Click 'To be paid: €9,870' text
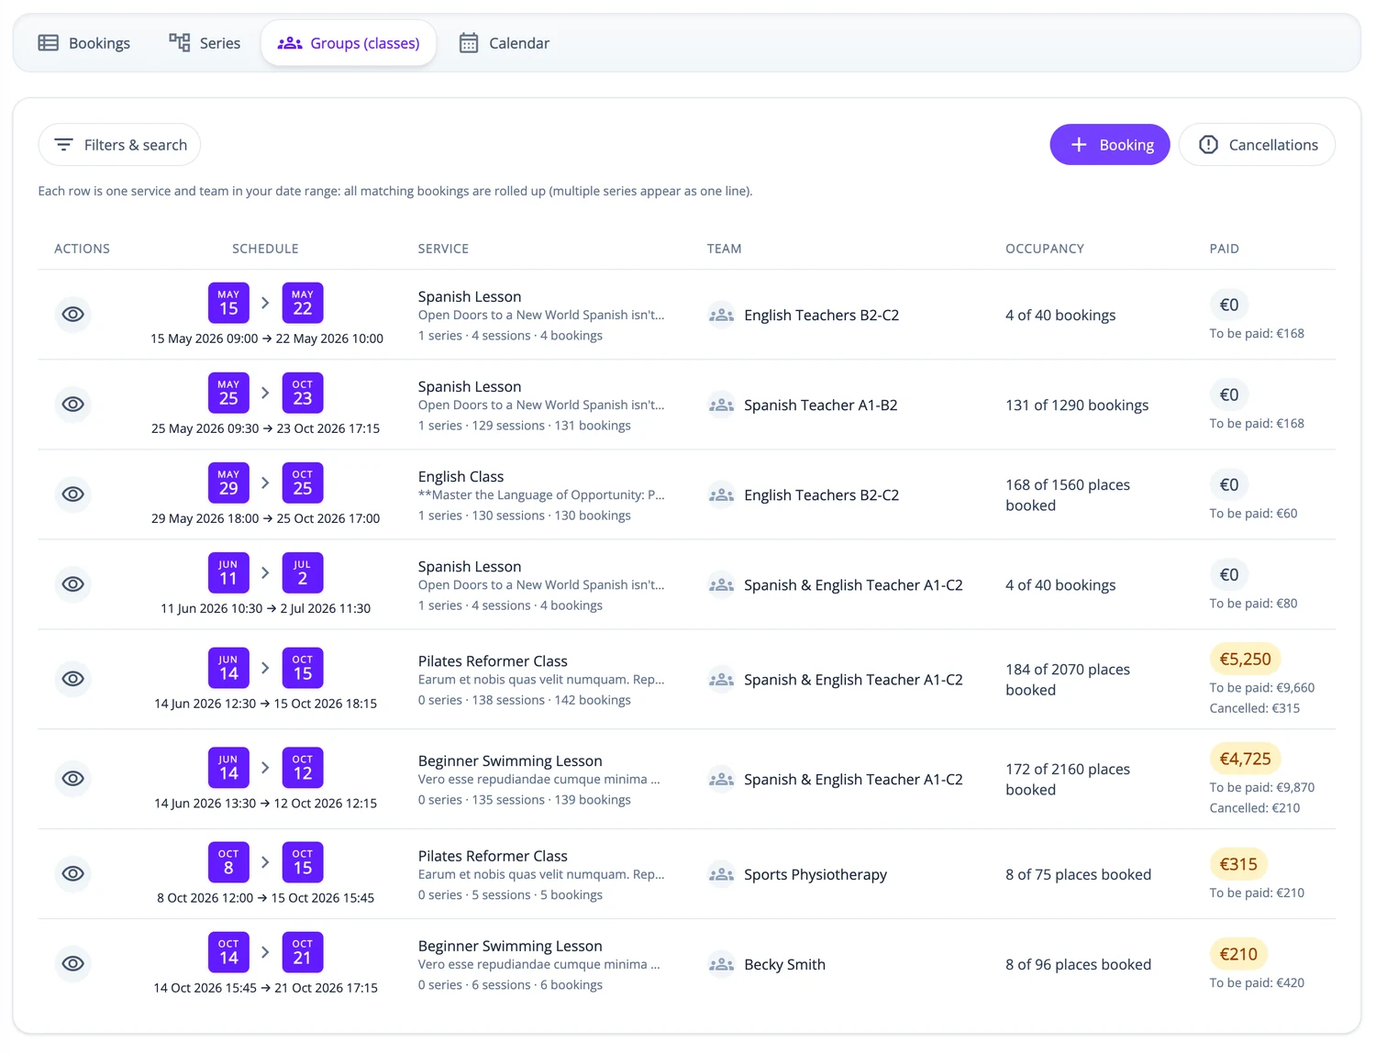Screen dimensions: 1376x1054 point(1261,787)
